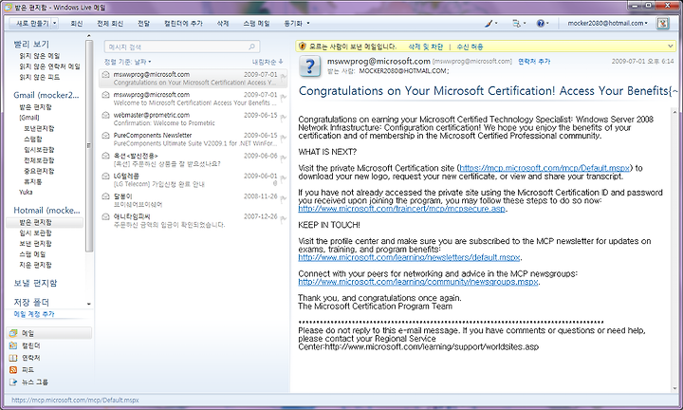
Task: Open the 새로 만들기 dropdown arrow
Action: (55, 23)
